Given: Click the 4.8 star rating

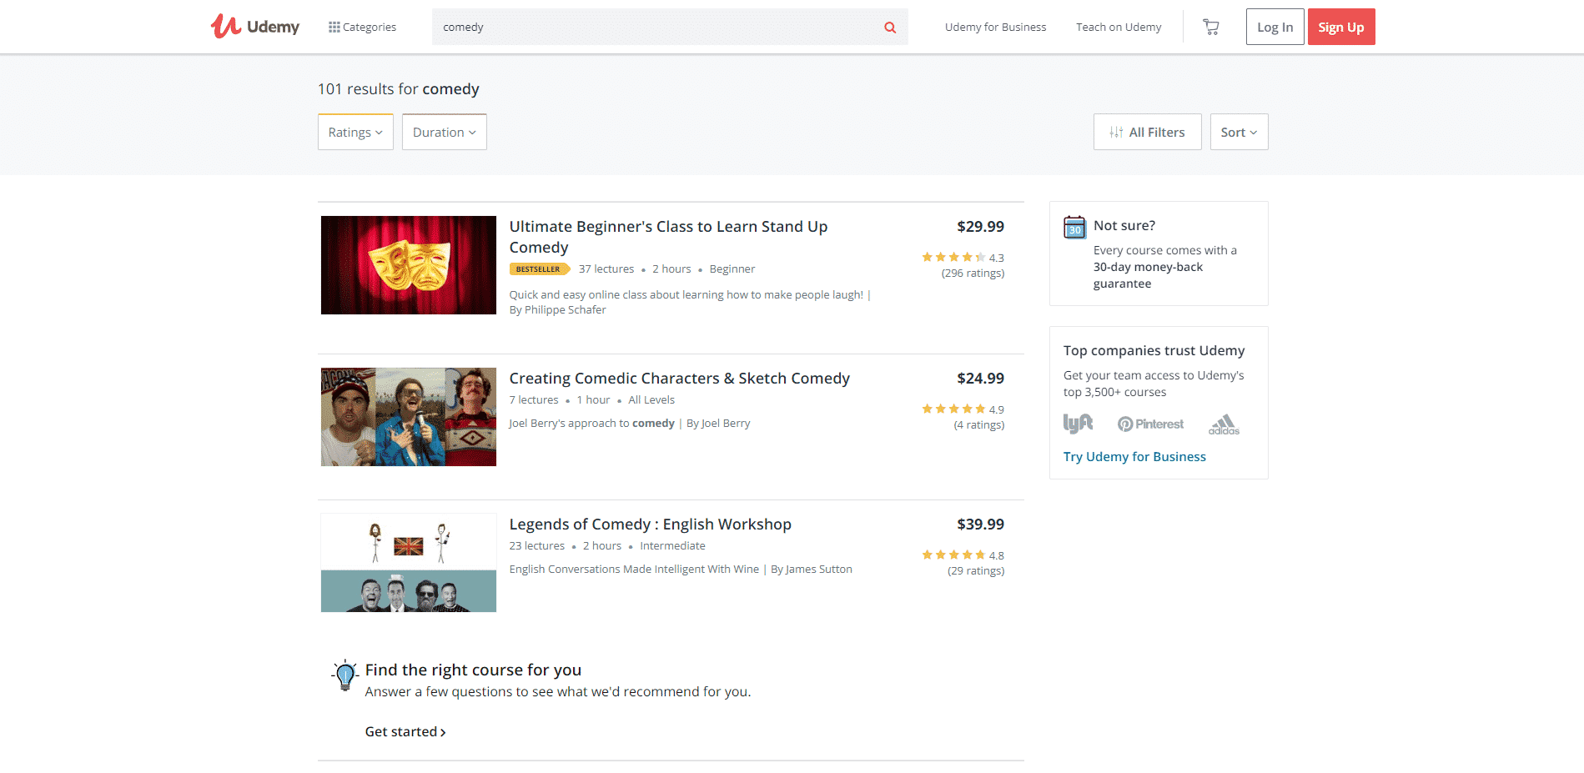Looking at the screenshot, I should coord(963,555).
